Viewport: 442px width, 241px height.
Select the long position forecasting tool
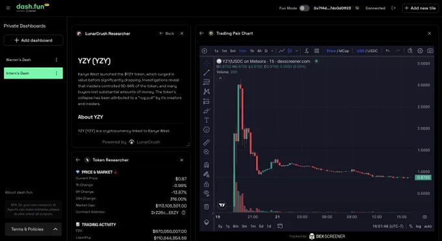(x=207, y=101)
